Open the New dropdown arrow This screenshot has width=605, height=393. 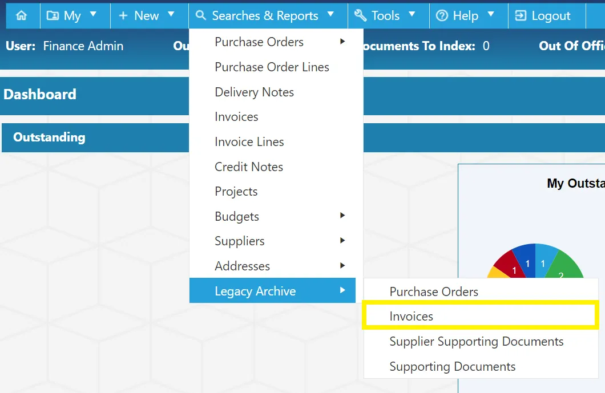[171, 14]
